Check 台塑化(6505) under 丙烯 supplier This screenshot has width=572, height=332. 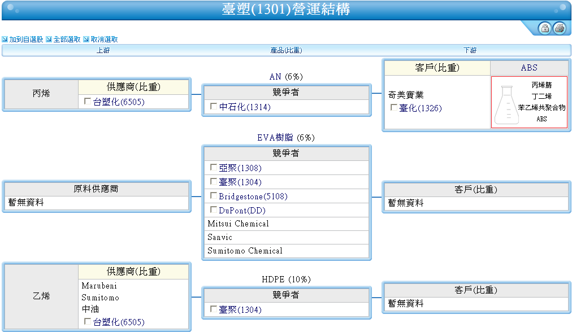pyautogui.click(x=88, y=101)
